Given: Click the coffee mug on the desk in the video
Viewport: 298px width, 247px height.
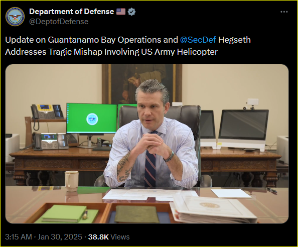Looking at the screenshot, I should (72, 181).
